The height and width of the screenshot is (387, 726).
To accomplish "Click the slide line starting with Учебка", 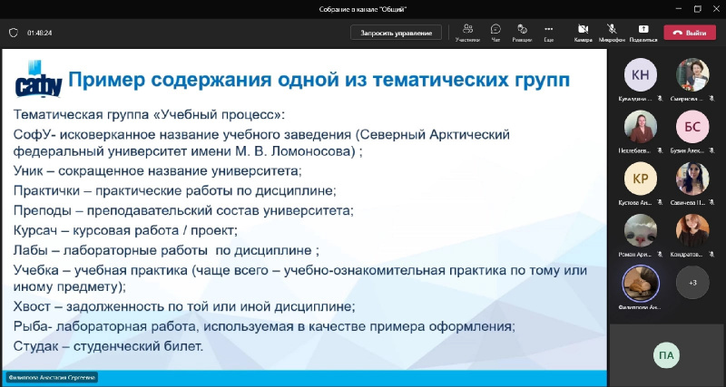I will 300,278.
